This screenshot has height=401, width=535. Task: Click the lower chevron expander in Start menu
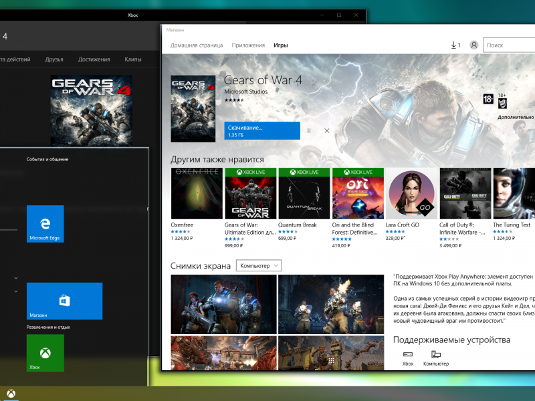coord(16,291)
